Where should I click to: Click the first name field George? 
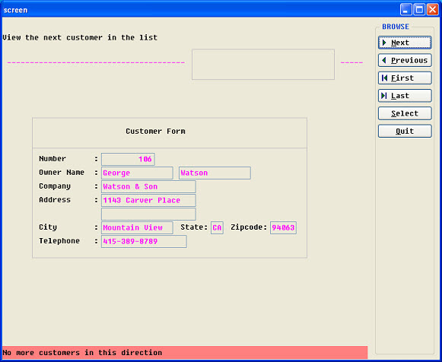(137, 173)
